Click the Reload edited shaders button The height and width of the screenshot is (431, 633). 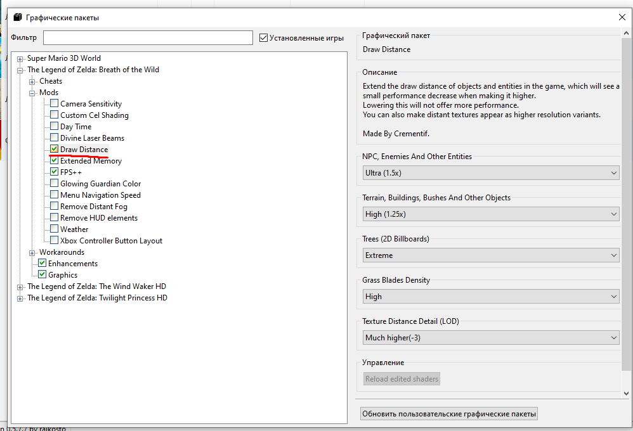pos(401,378)
